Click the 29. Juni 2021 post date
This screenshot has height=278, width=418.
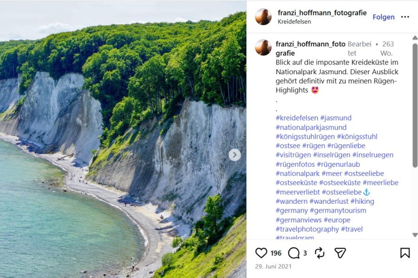[x=273, y=266]
